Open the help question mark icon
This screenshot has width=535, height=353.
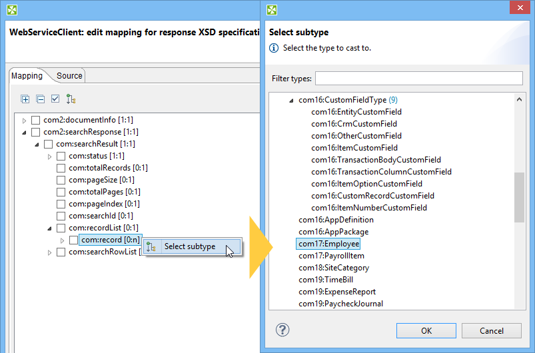[x=282, y=330]
